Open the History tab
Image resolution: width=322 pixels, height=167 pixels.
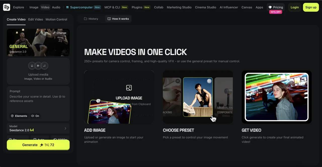(x=91, y=19)
